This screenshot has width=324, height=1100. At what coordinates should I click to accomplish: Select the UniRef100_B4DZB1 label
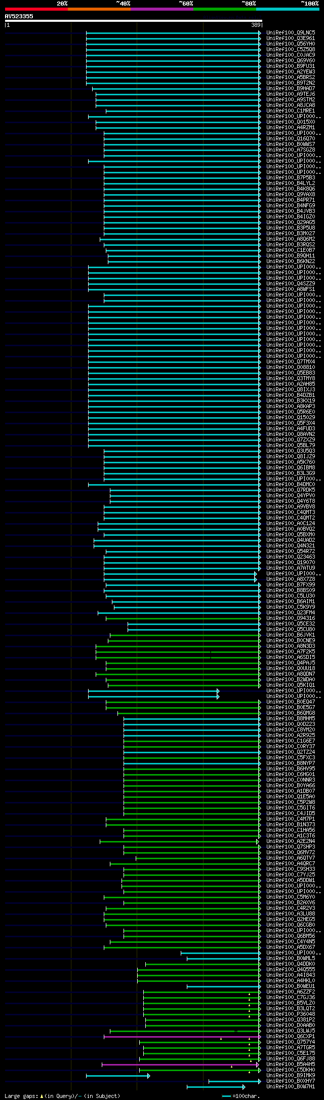click(x=291, y=395)
